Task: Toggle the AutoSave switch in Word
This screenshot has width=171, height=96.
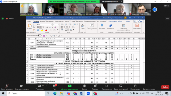Action: coord(40,35)
